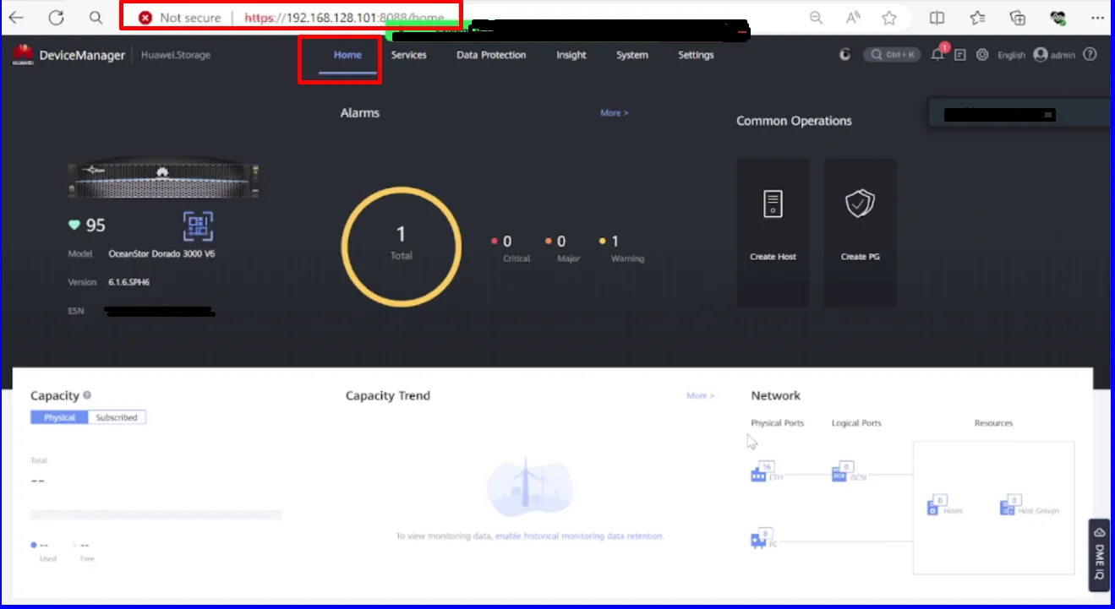Go back with browser back arrow
The height and width of the screenshot is (609, 1115).
15,18
